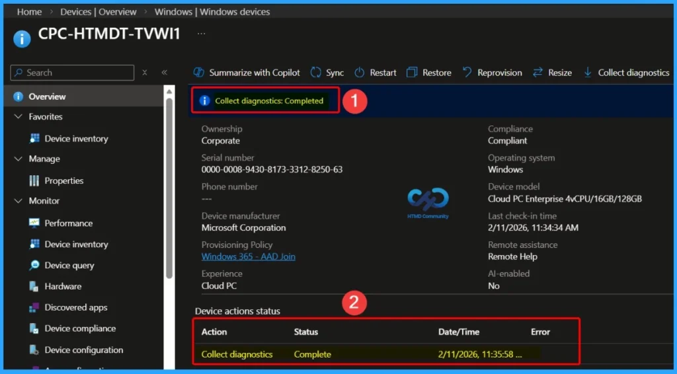Click the Date/Time column header
Screen dimensions: 677x374
459,332
